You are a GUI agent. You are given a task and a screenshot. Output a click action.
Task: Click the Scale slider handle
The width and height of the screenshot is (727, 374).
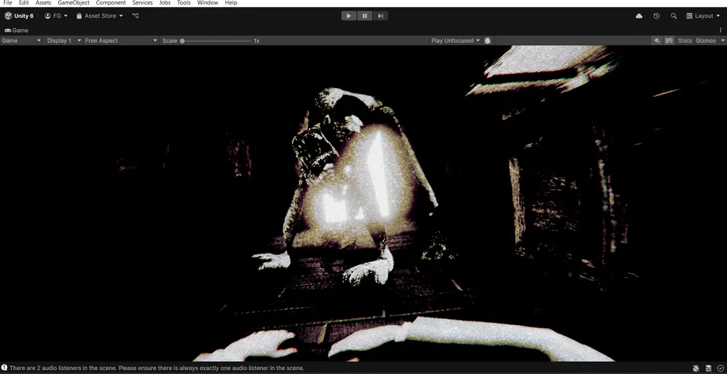tap(183, 40)
